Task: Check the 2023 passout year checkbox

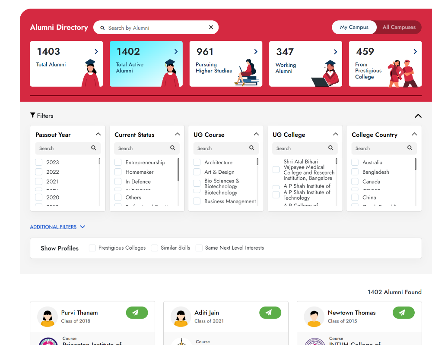Action: click(39, 162)
